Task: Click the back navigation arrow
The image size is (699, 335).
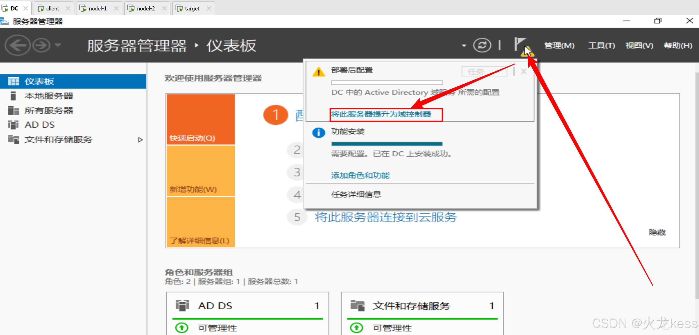Action: (18, 45)
